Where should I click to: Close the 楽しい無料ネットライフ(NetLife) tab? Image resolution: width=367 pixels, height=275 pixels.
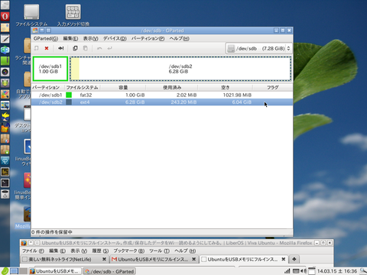(104, 259)
